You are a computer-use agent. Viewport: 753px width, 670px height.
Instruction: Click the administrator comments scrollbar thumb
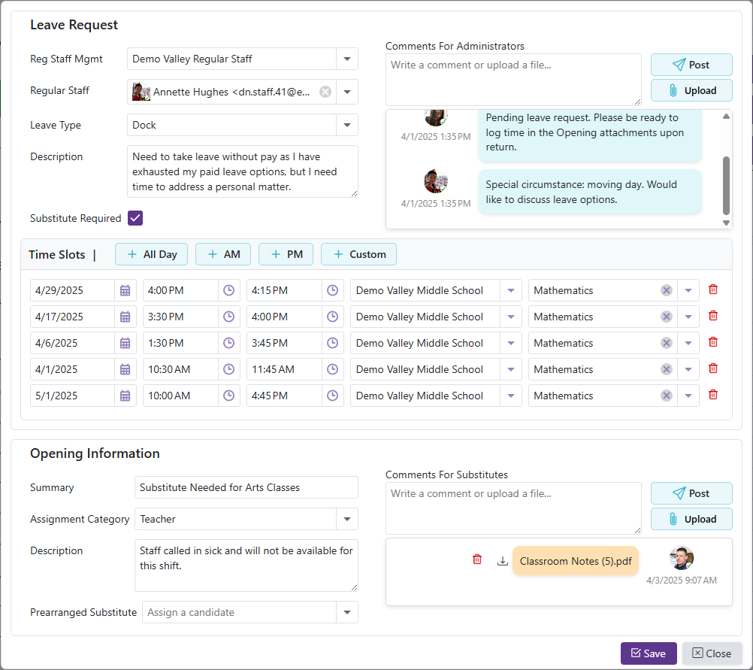pos(726,185)
